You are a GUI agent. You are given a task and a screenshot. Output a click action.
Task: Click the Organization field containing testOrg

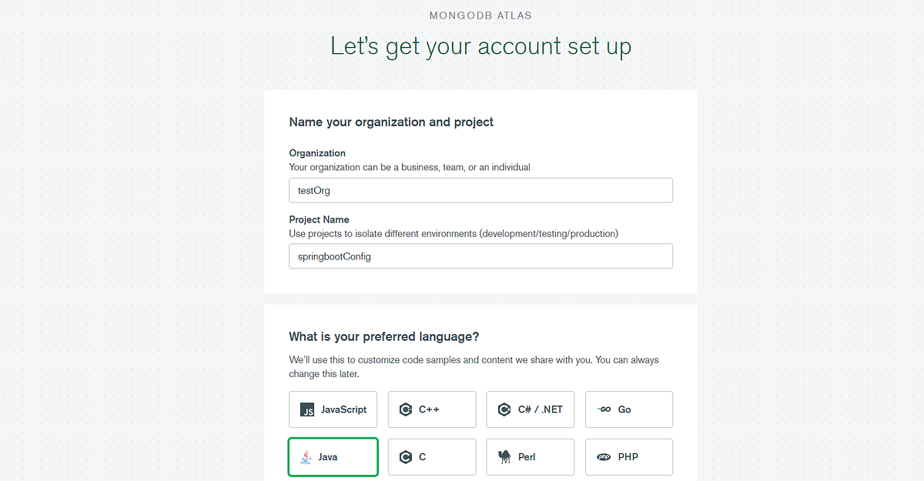[x=480, y=190]
